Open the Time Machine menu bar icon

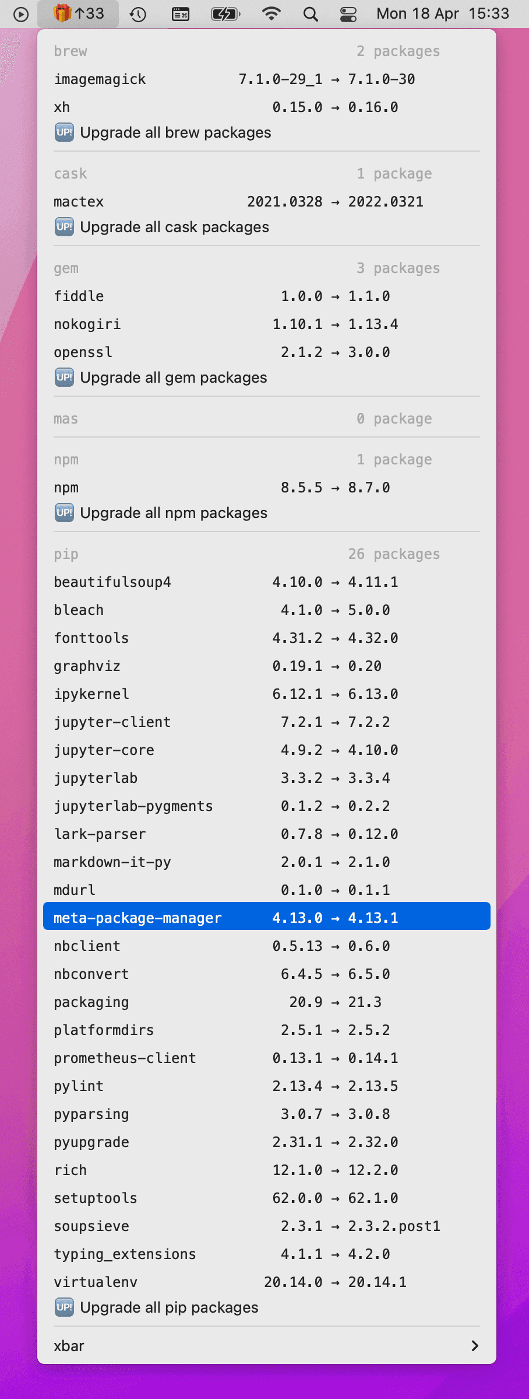[138, 14]
